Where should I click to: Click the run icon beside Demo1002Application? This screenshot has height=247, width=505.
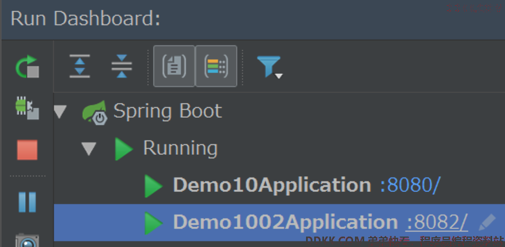click(x=154, y=223)
